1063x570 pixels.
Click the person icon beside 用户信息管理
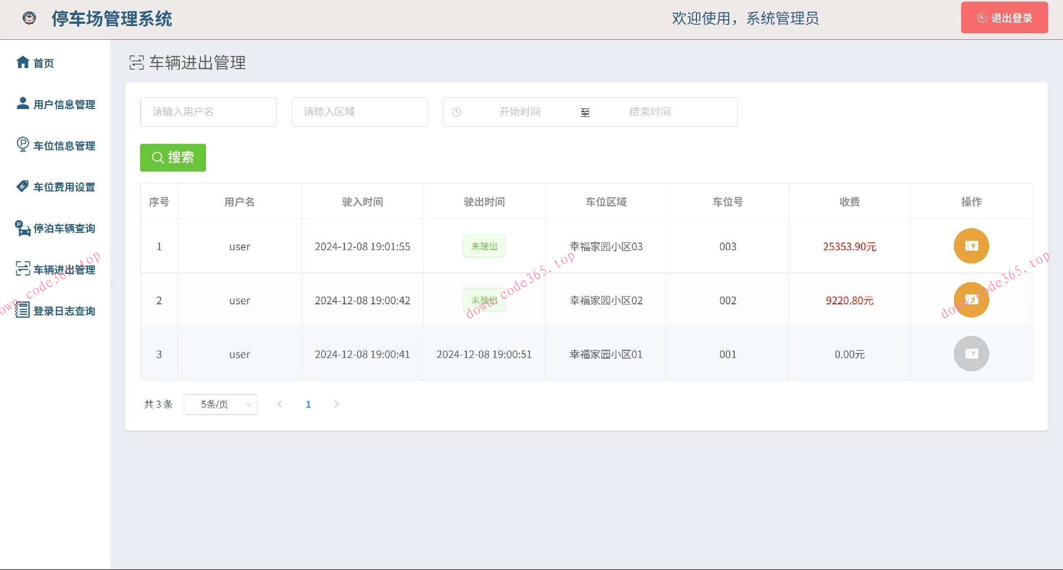[x=23, y=103]
